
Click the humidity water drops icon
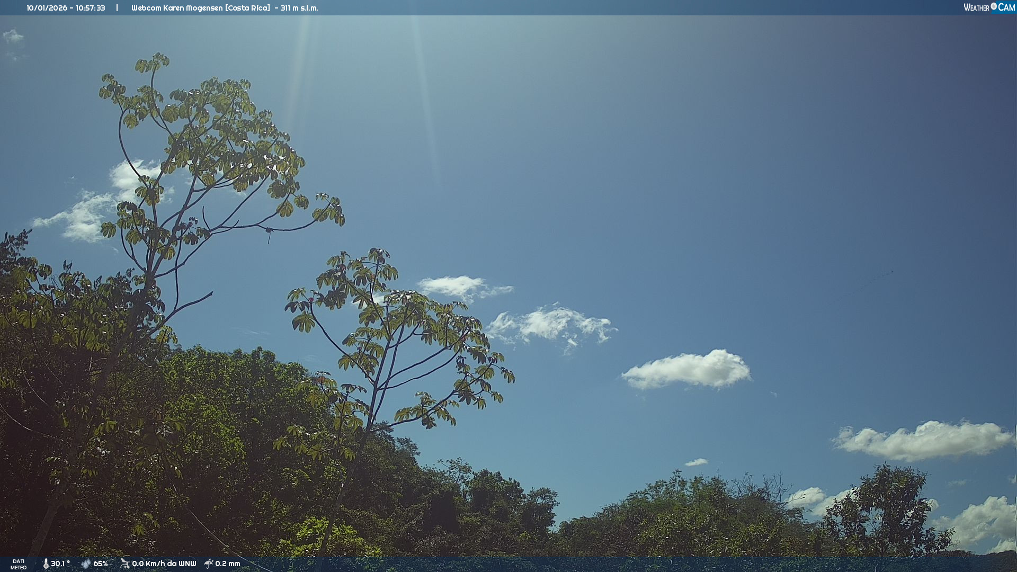pyautogui.click(x=86, y=564)
